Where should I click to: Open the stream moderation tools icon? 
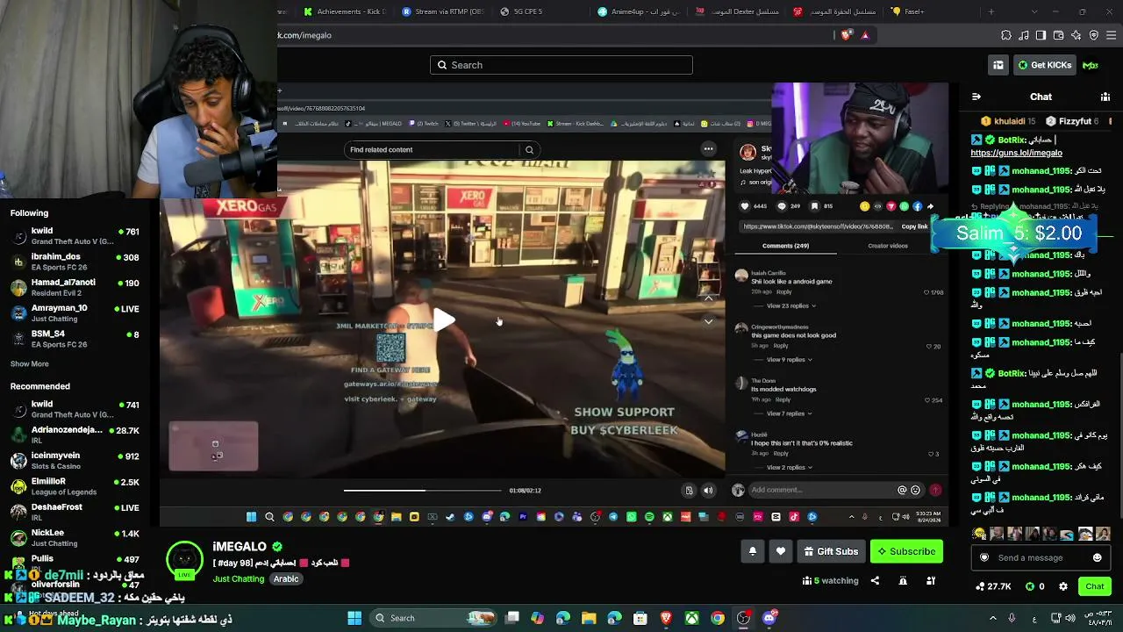tap(931, 580)
